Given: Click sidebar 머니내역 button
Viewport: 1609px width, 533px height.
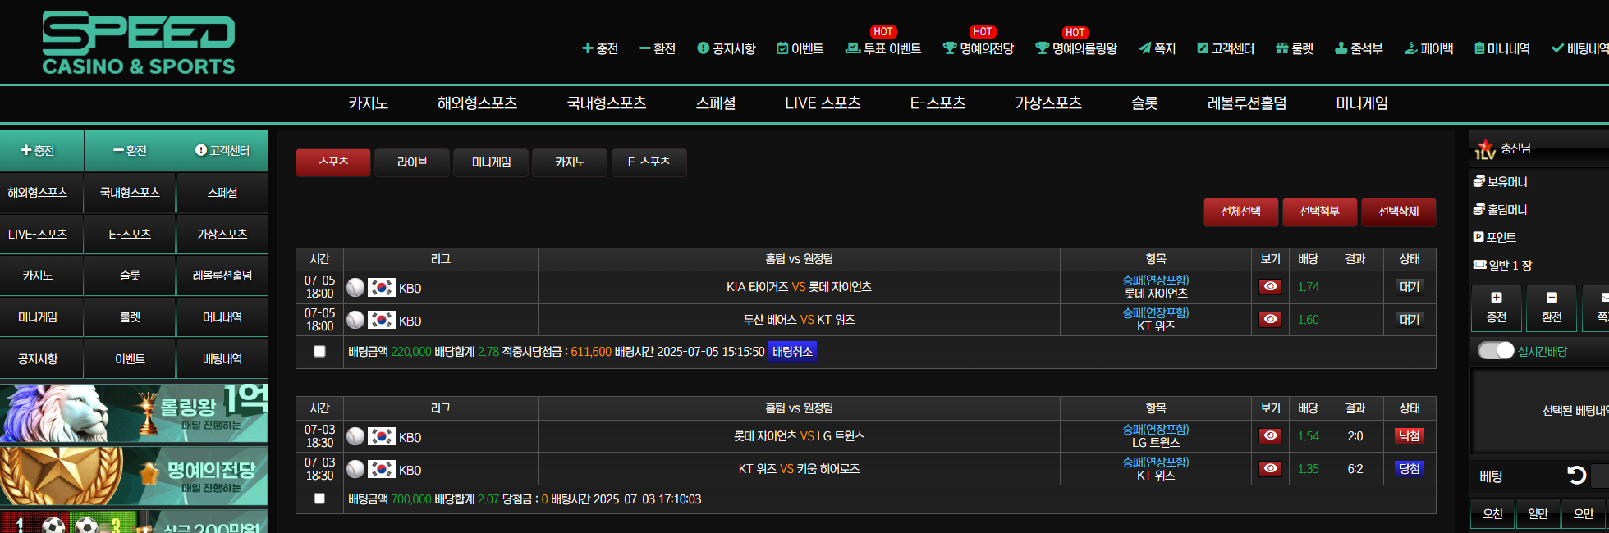Looking at the screenshot, I should point(222,317).
